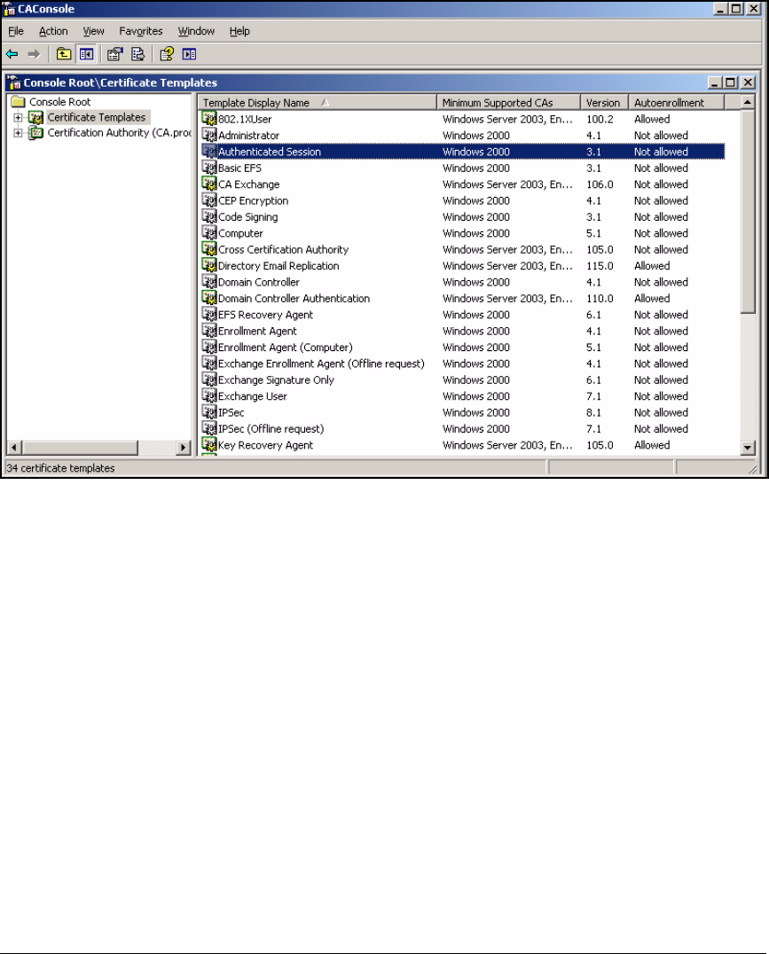Click the list scroll down arrow
The width and height of the screenshot is (769, 954).
click(x=749, y=448)
